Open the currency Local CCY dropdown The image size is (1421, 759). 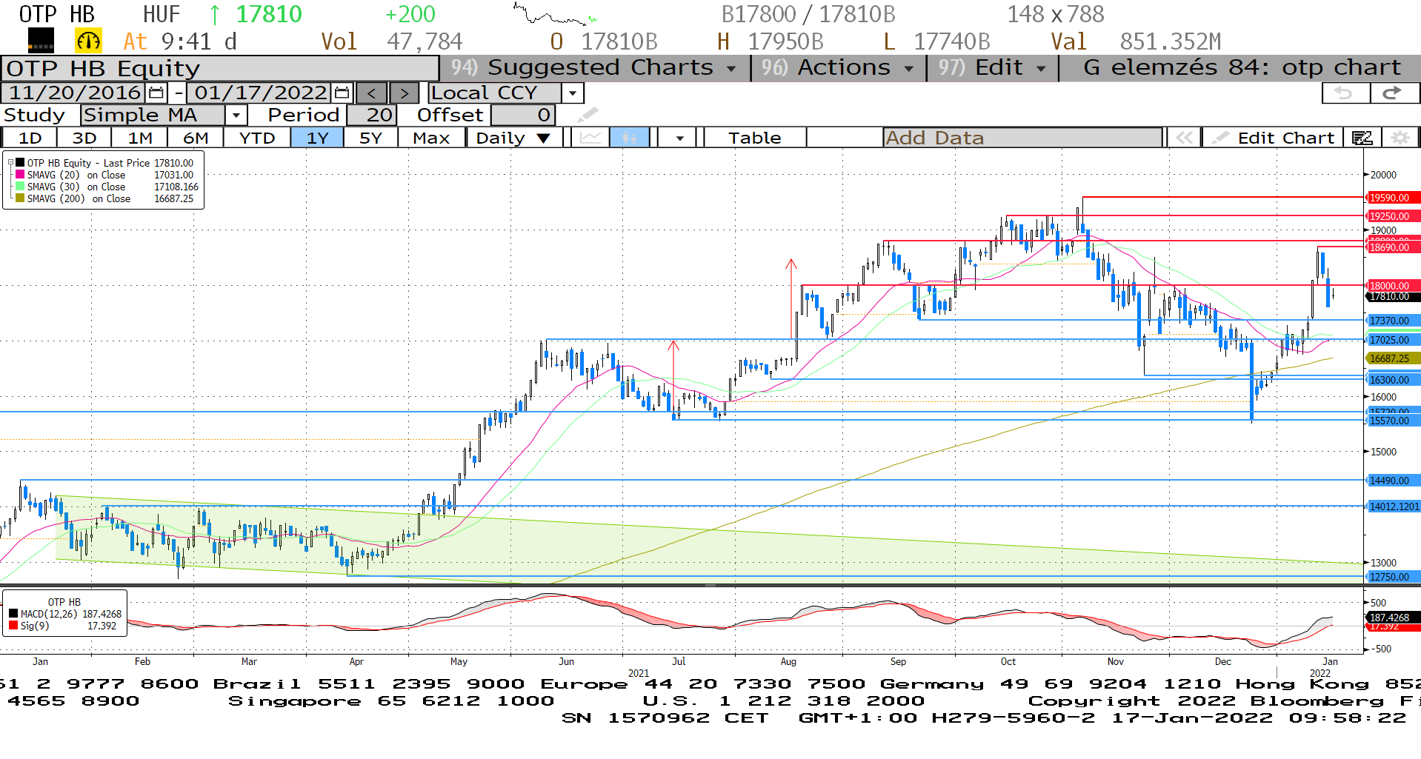[x=572, y=93]
